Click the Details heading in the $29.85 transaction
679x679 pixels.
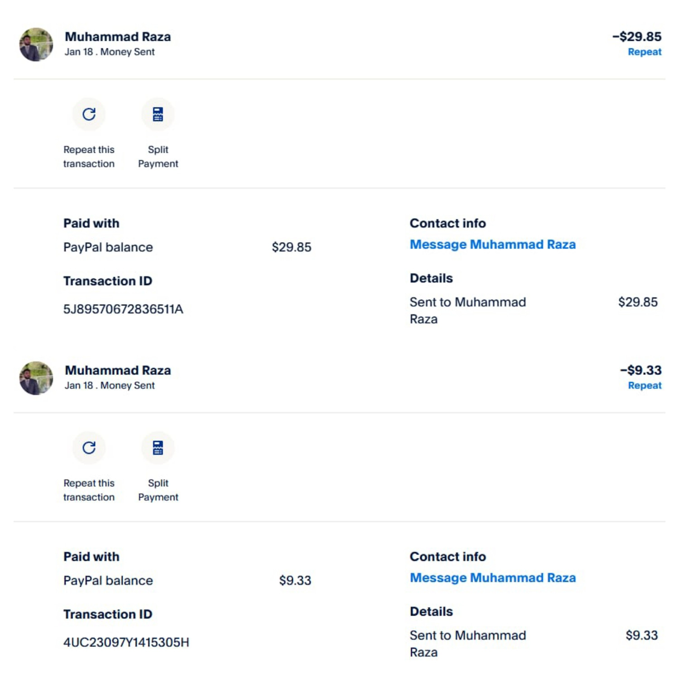coord(431,278)
